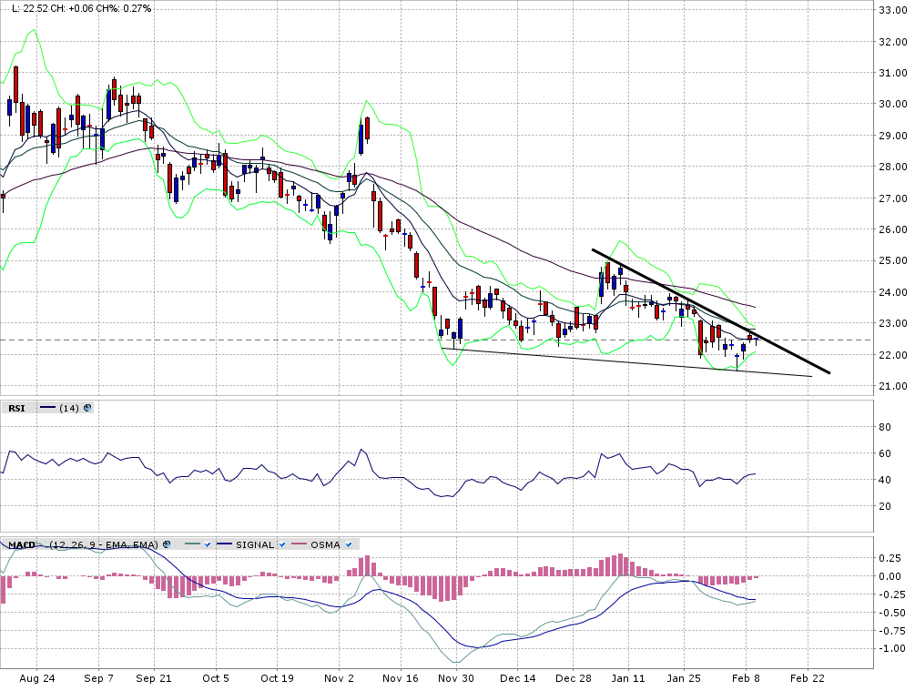Click the MACD settings globe icon
The image size is (915, 691).
coord(166,544)
